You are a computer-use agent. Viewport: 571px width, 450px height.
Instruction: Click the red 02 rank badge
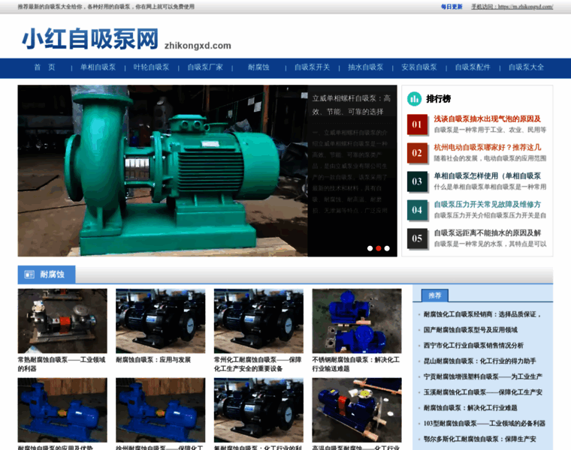pyautogui.click(x=417, y=153)
